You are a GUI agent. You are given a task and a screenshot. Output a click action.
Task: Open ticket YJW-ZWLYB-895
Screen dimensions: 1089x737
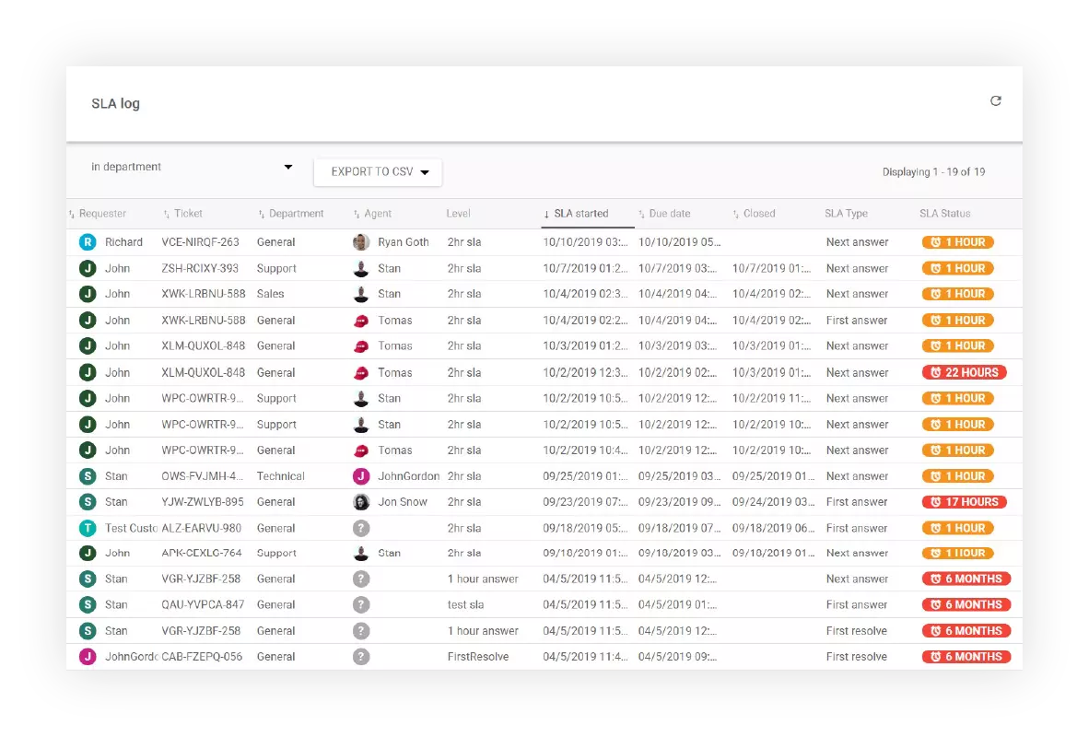(x=203, y=502)
